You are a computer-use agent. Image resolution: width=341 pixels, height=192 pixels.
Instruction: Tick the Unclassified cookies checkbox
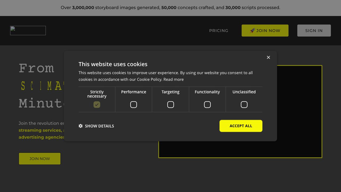[x=244, y=105]
